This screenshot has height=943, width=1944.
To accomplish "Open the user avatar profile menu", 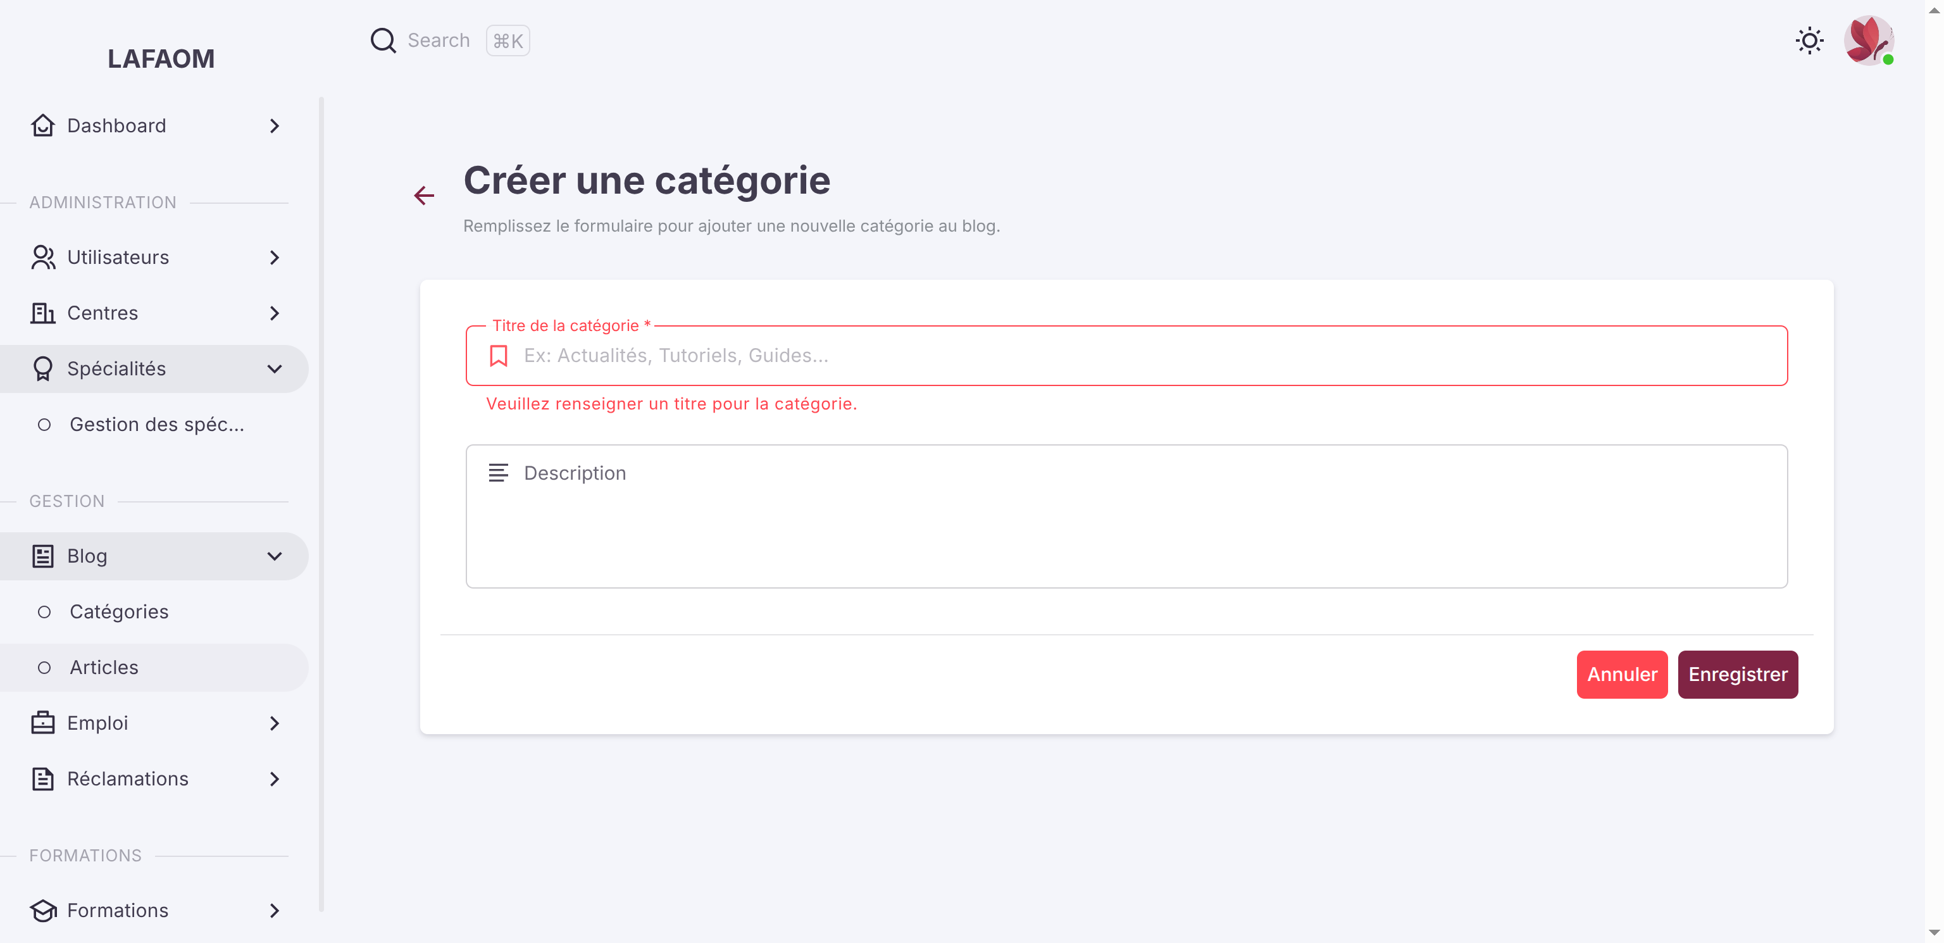I will click(x=1869, y=41).
